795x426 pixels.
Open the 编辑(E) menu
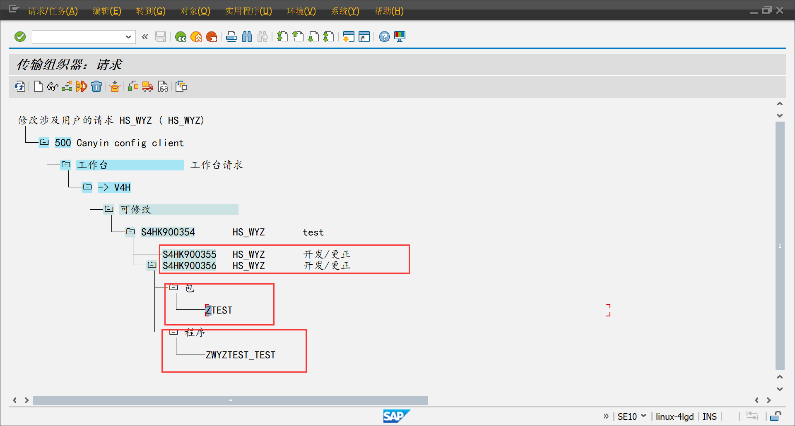point(107,11)
